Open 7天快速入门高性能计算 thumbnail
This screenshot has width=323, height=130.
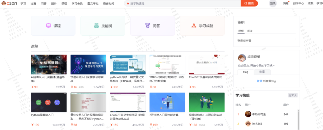(x=167, y=103)
